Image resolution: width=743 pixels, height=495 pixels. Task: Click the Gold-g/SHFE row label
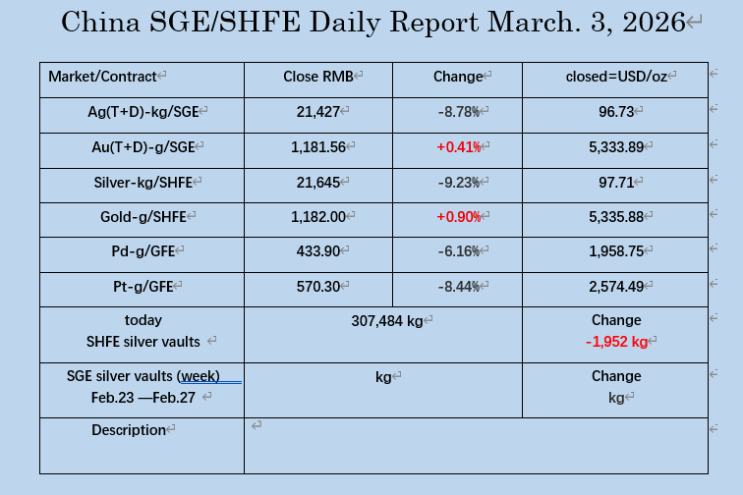click(142, 216)
